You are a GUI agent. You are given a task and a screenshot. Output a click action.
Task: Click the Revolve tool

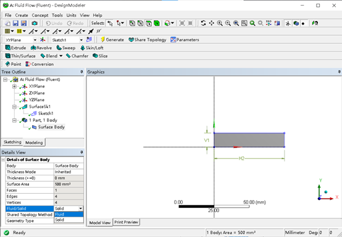[x=41, y=48]
